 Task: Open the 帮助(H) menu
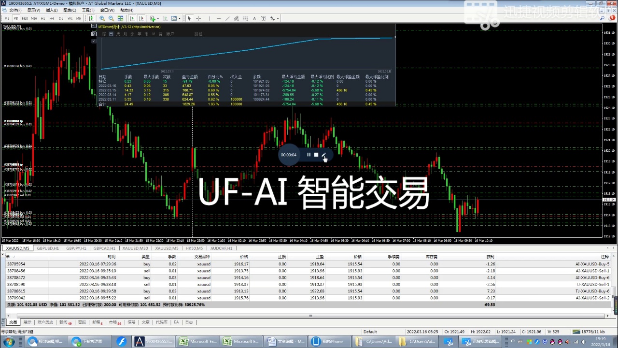(126, 10)
